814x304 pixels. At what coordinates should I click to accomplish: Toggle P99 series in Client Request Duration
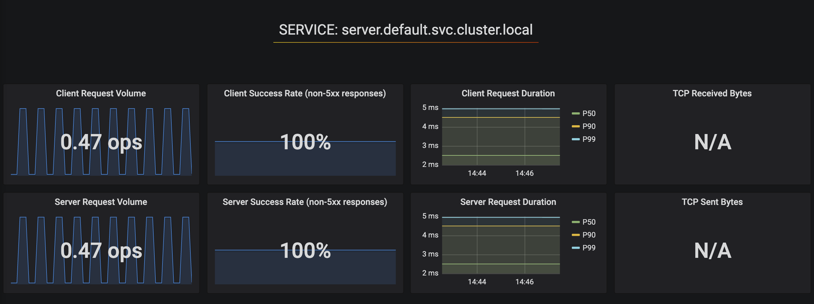[589, 139]
